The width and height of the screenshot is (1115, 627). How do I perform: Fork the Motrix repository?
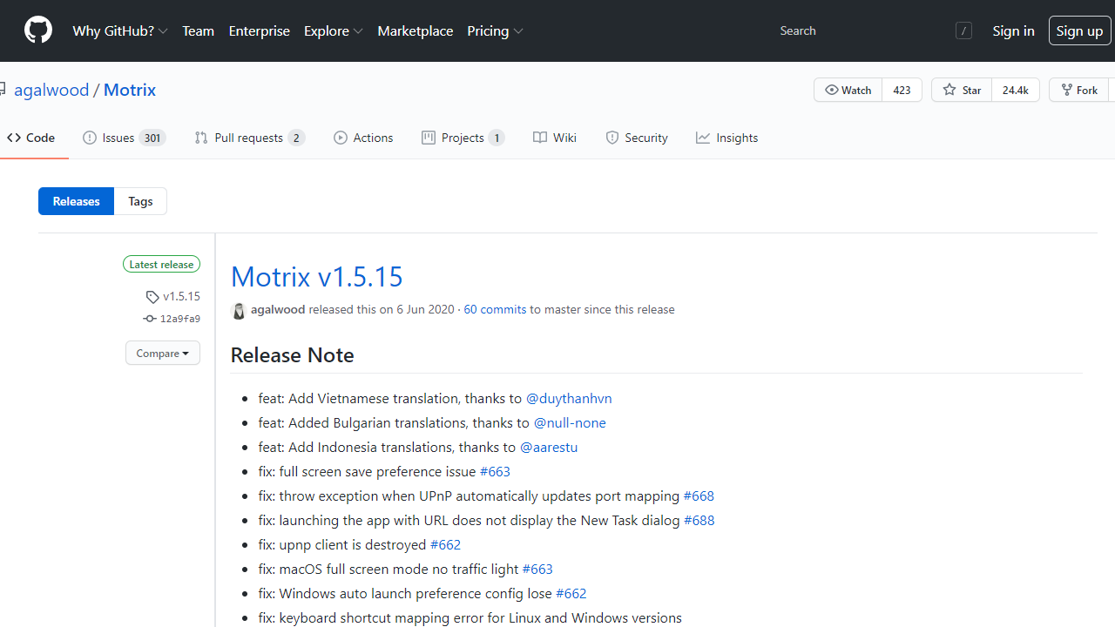(1079, 90)
